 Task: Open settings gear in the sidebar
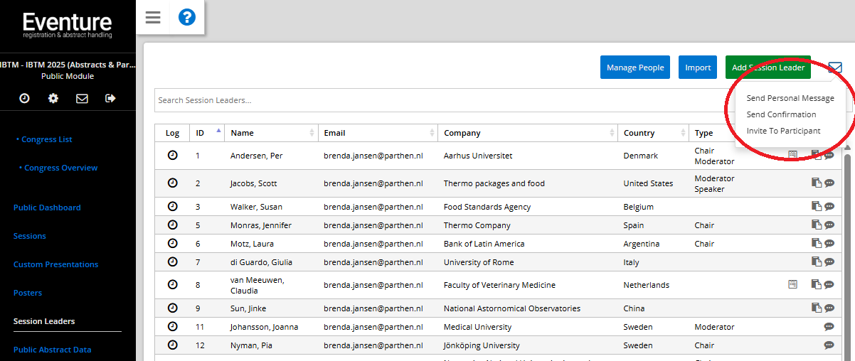(53, 99)
